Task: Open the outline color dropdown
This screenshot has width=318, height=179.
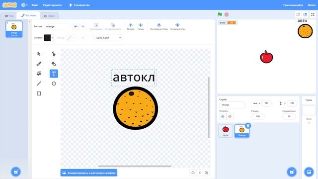Action: tap(74, 38)
